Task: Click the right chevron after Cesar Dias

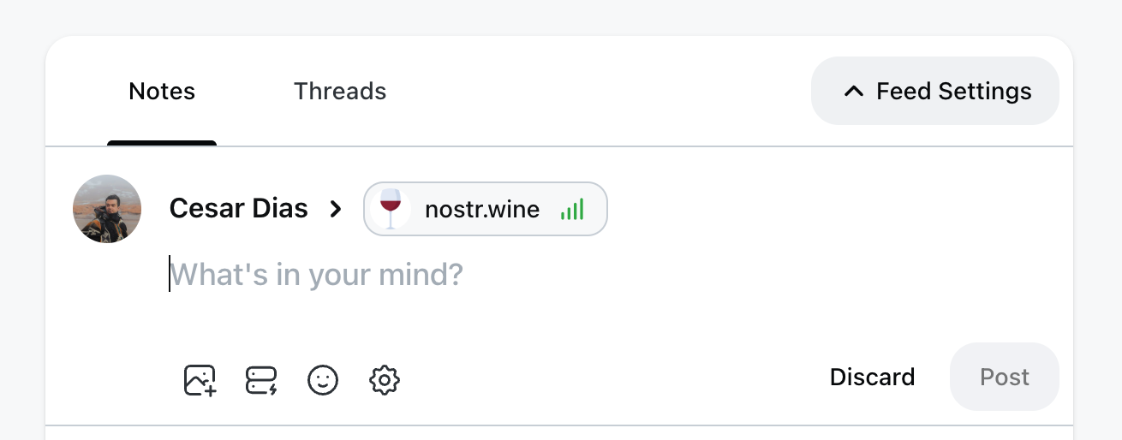Action: point(336,209)
